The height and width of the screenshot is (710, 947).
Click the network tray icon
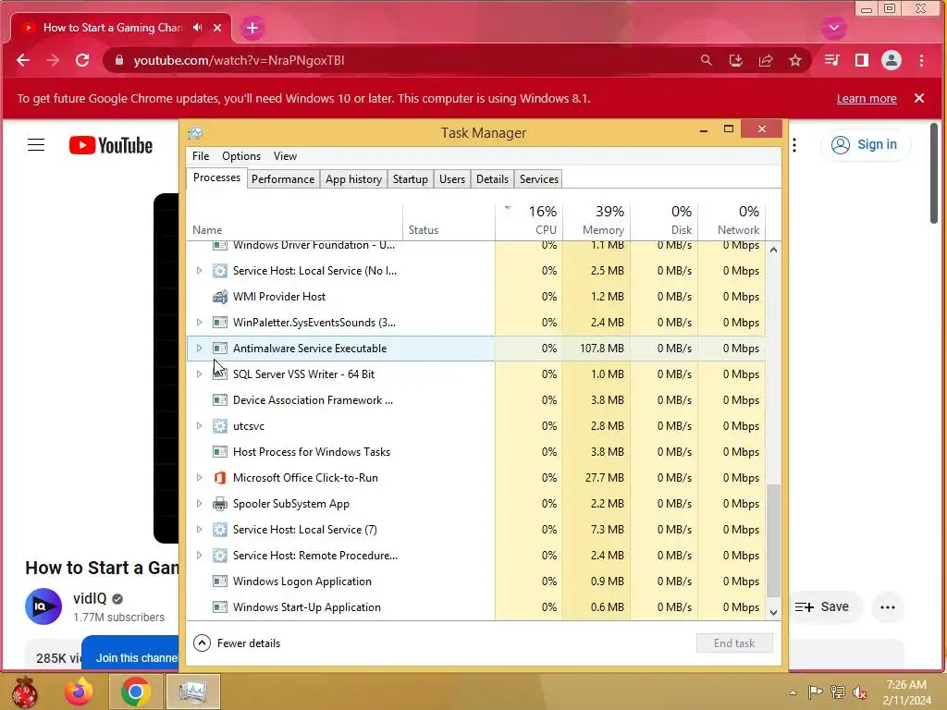[837, 692]
